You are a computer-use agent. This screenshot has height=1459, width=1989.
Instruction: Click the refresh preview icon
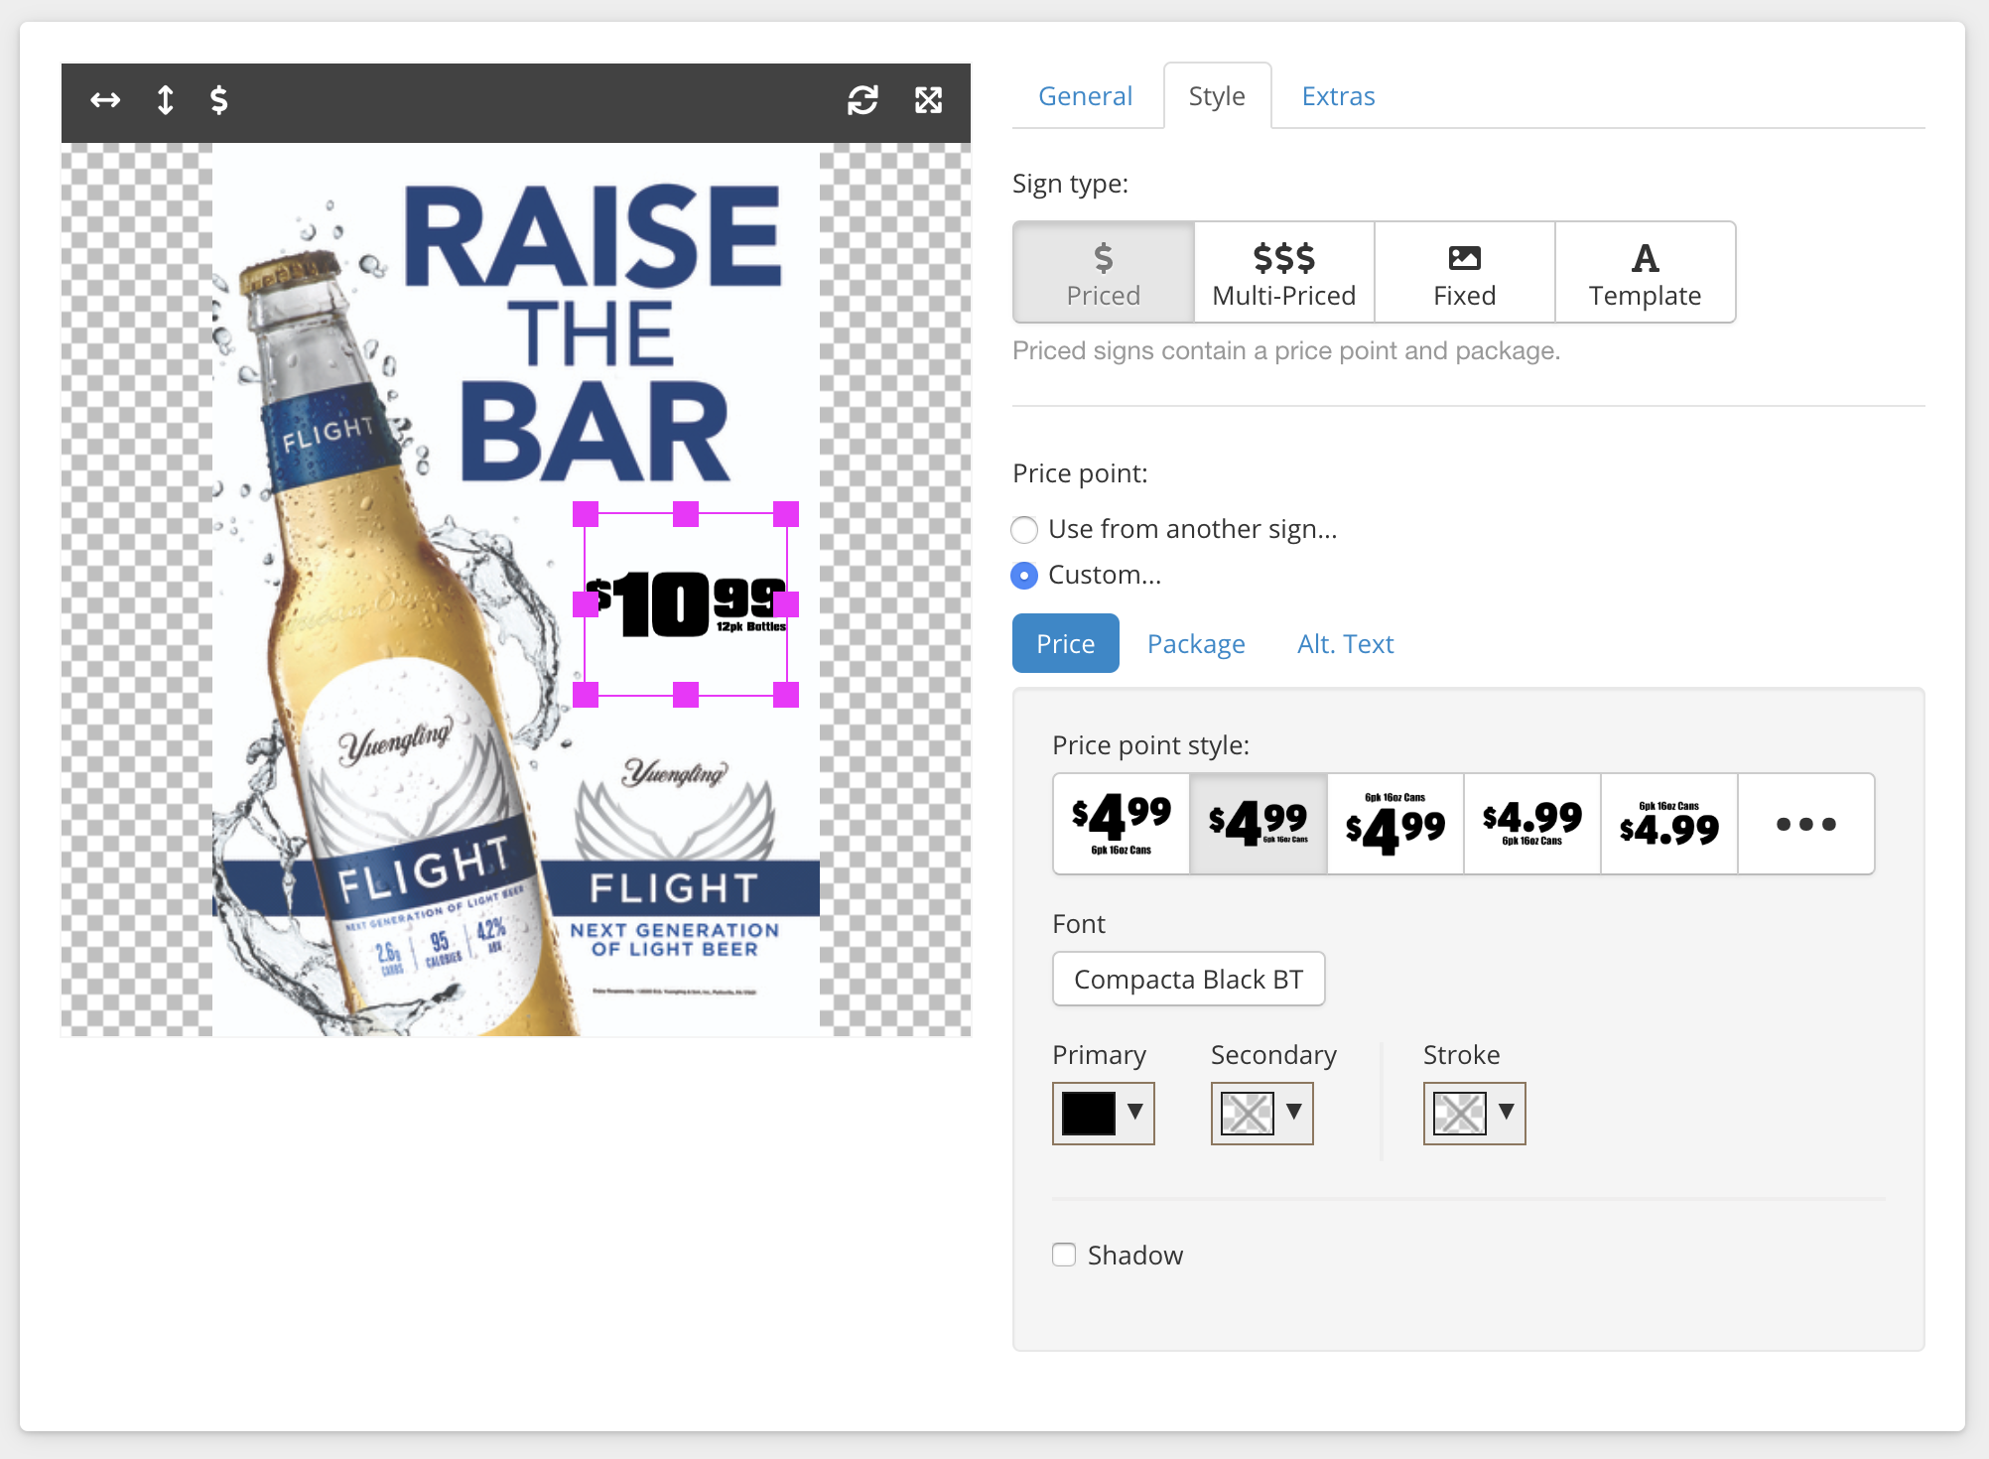tap(862, 99)
